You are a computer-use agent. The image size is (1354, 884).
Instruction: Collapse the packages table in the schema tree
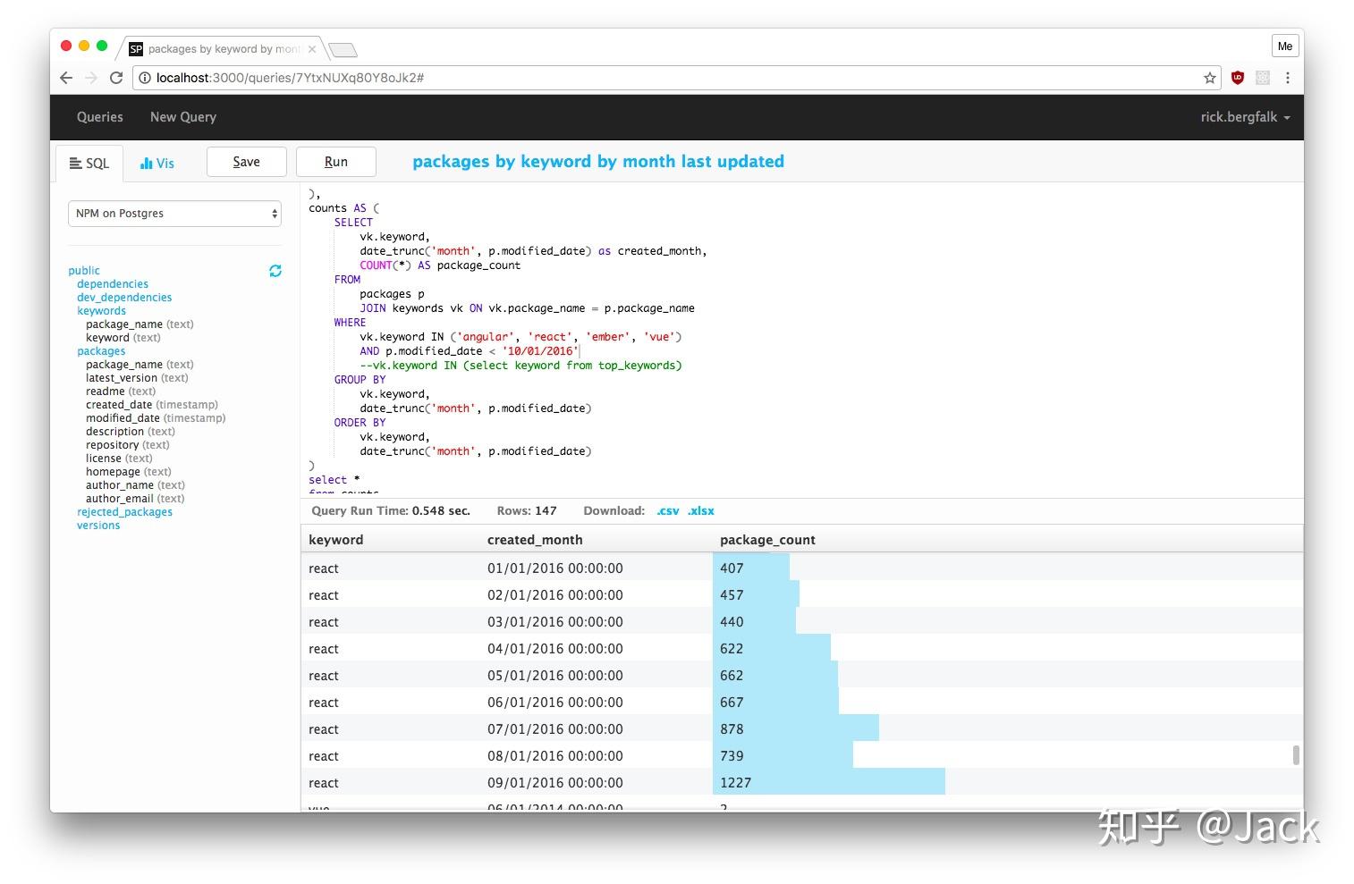pyautogui.click(x=101, y=351)
